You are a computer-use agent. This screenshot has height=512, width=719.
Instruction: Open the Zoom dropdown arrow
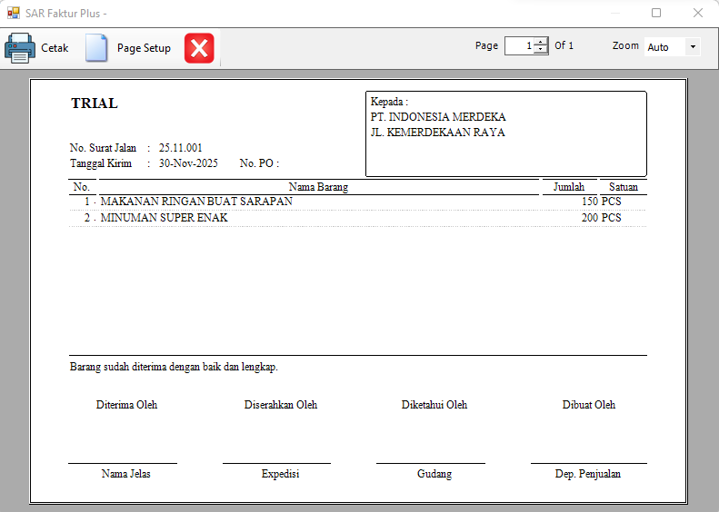(693, 47)
